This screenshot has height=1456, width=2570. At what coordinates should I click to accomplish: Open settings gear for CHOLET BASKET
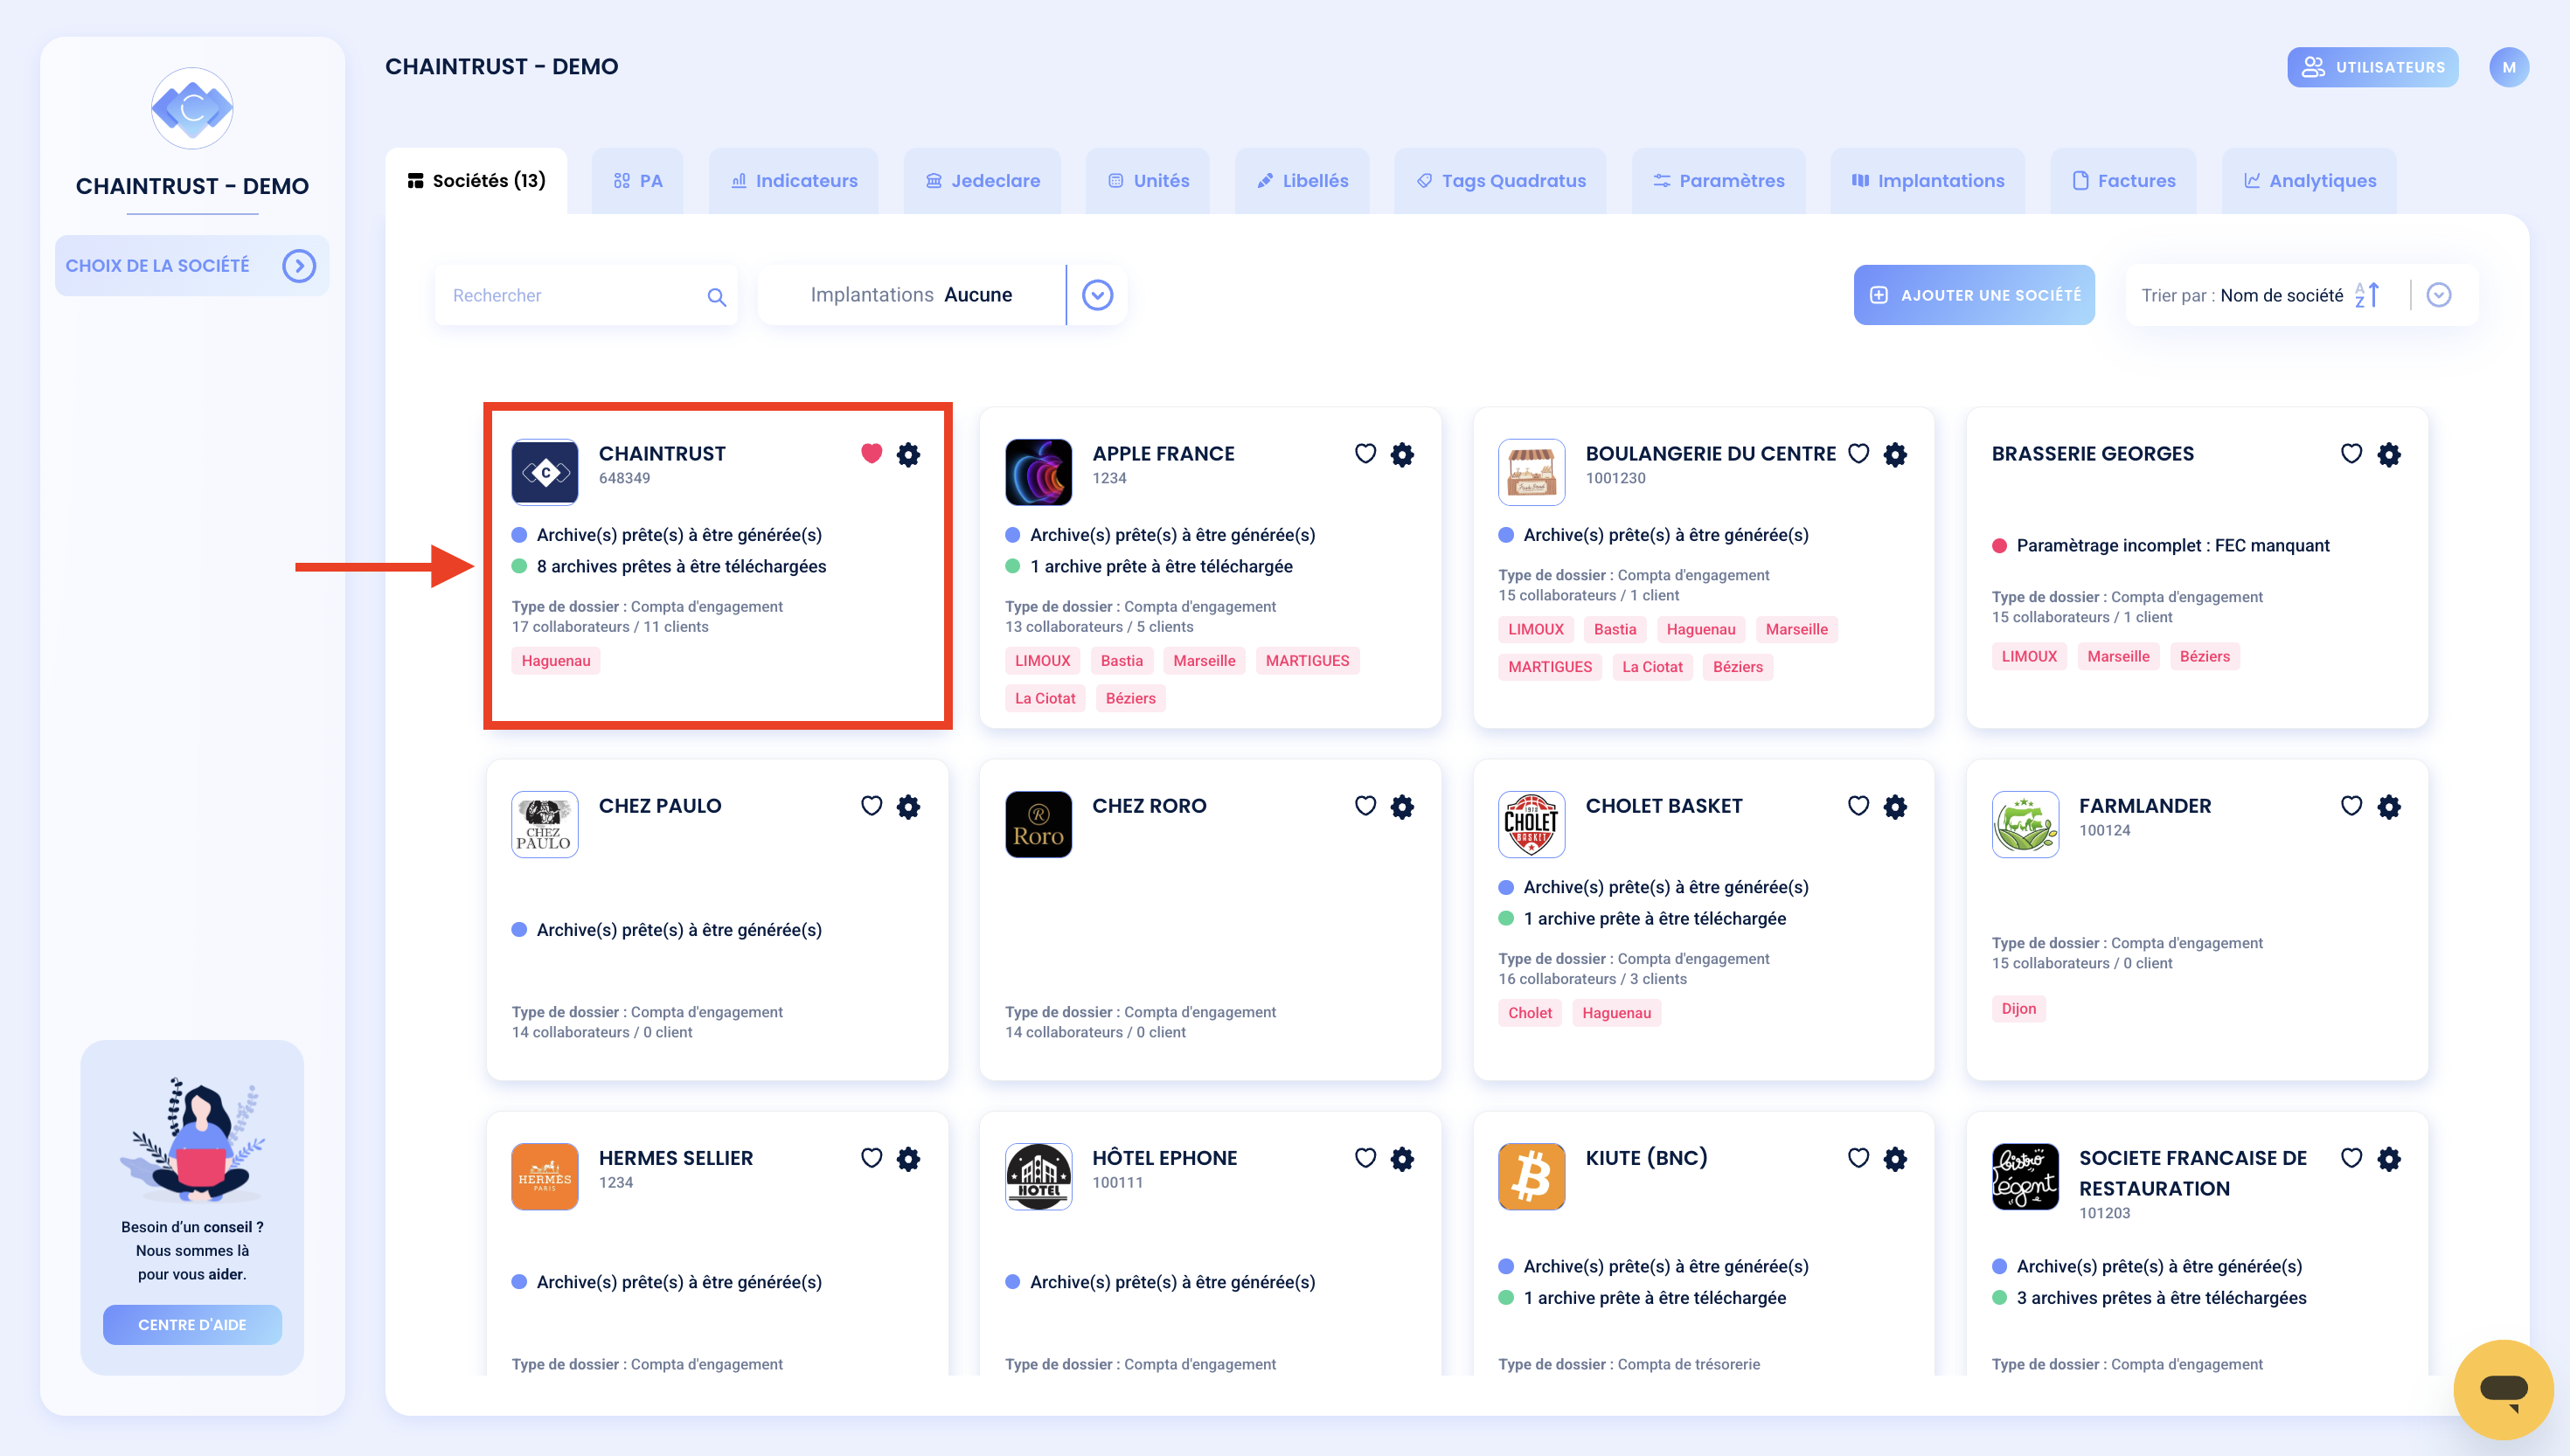[x=1895, y=806]
